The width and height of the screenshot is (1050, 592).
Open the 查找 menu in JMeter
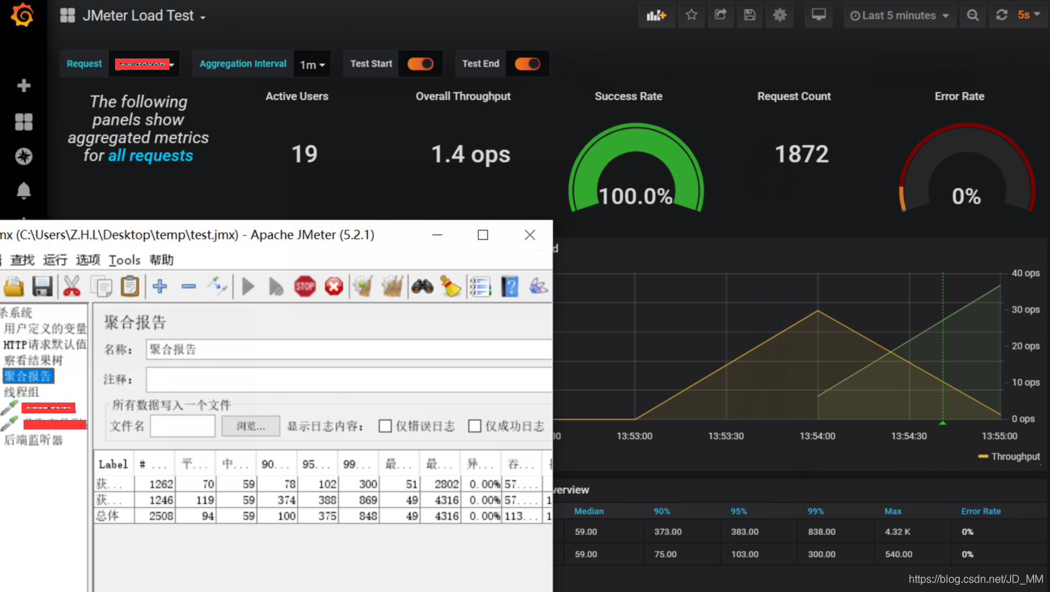coord(22,260)
